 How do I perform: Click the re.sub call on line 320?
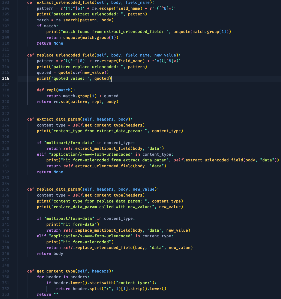point(58,102)
